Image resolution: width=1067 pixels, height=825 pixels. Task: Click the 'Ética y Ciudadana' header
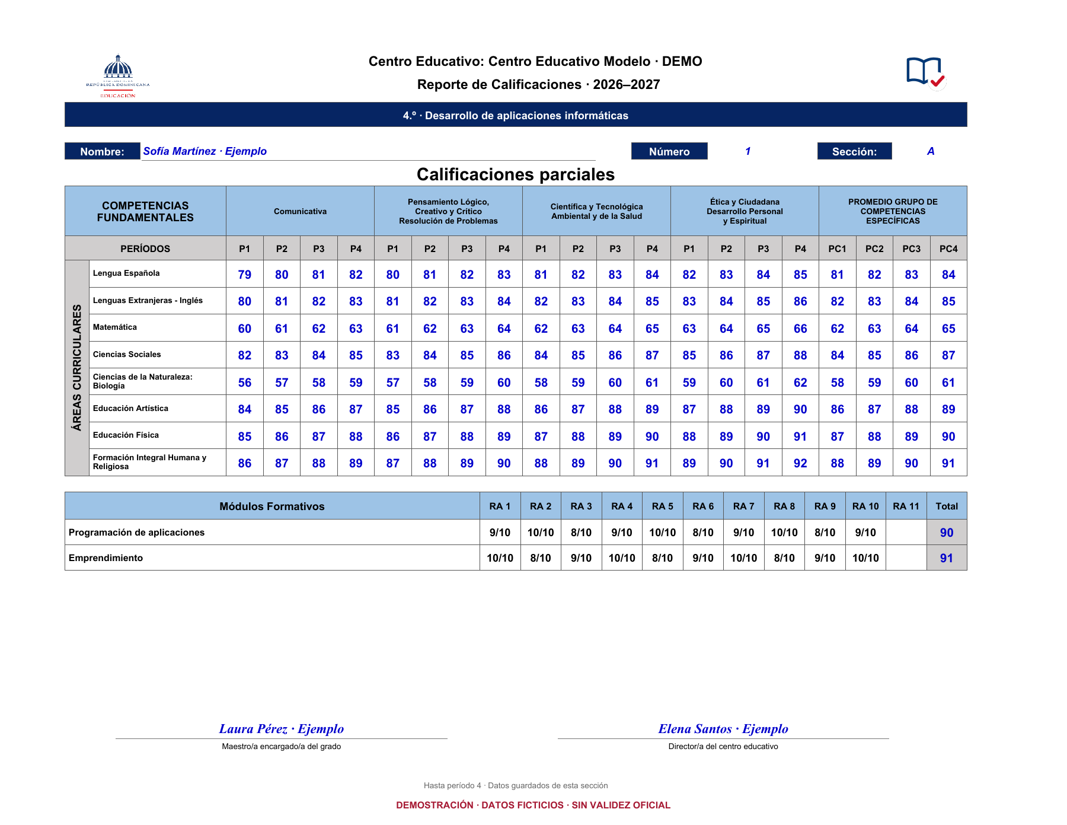point(745,211)
